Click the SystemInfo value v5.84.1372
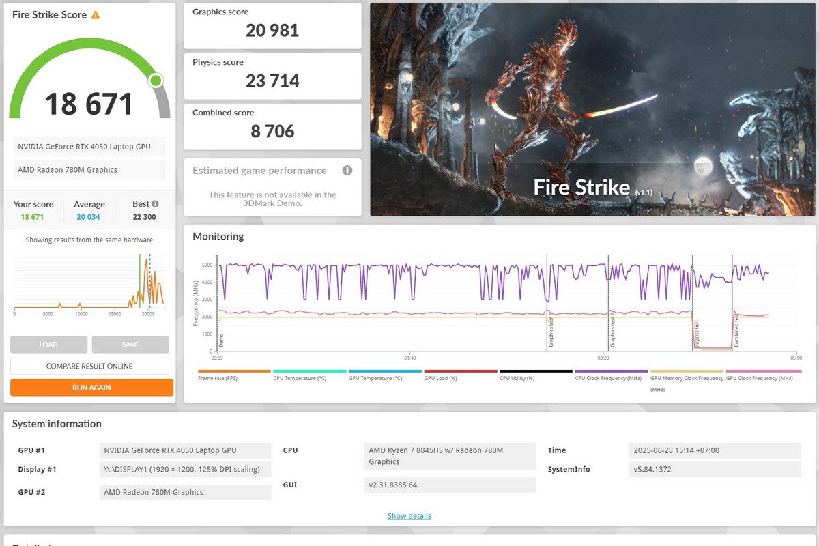This screenshot has height=546, width=819. click(x=715, y=469)
